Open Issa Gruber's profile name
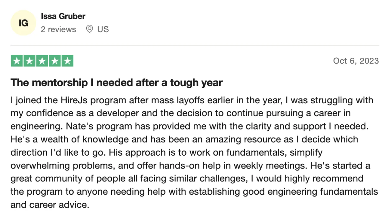This screenshot has width=388, height=216. tap(63, 16)
